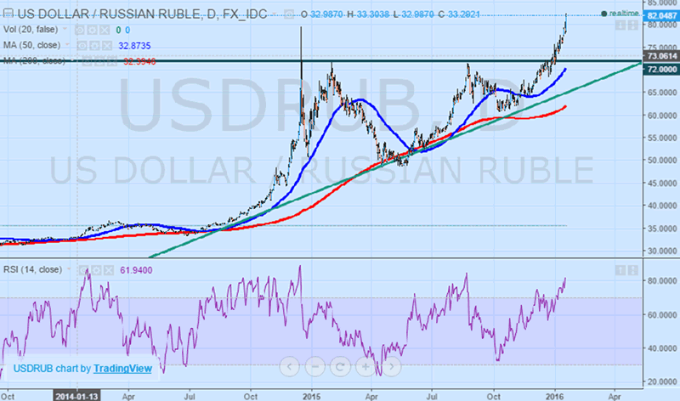The height and width of the screenshot is (401, 680).
Task: Click the right pane-move arrow in main chart
Action: tap(633, 25)
